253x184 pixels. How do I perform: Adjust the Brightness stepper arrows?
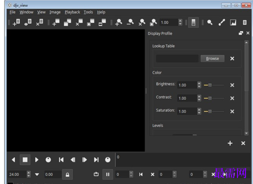199,85
